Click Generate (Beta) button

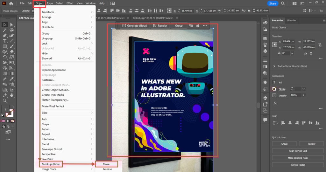135,26
